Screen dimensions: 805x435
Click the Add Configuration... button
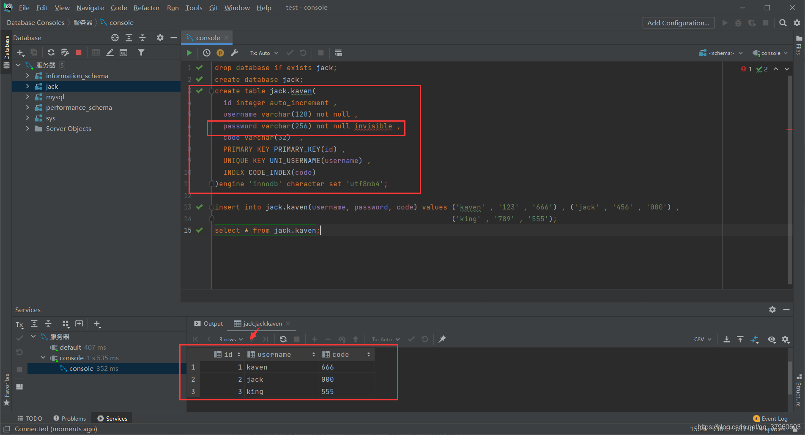(678, 23)
